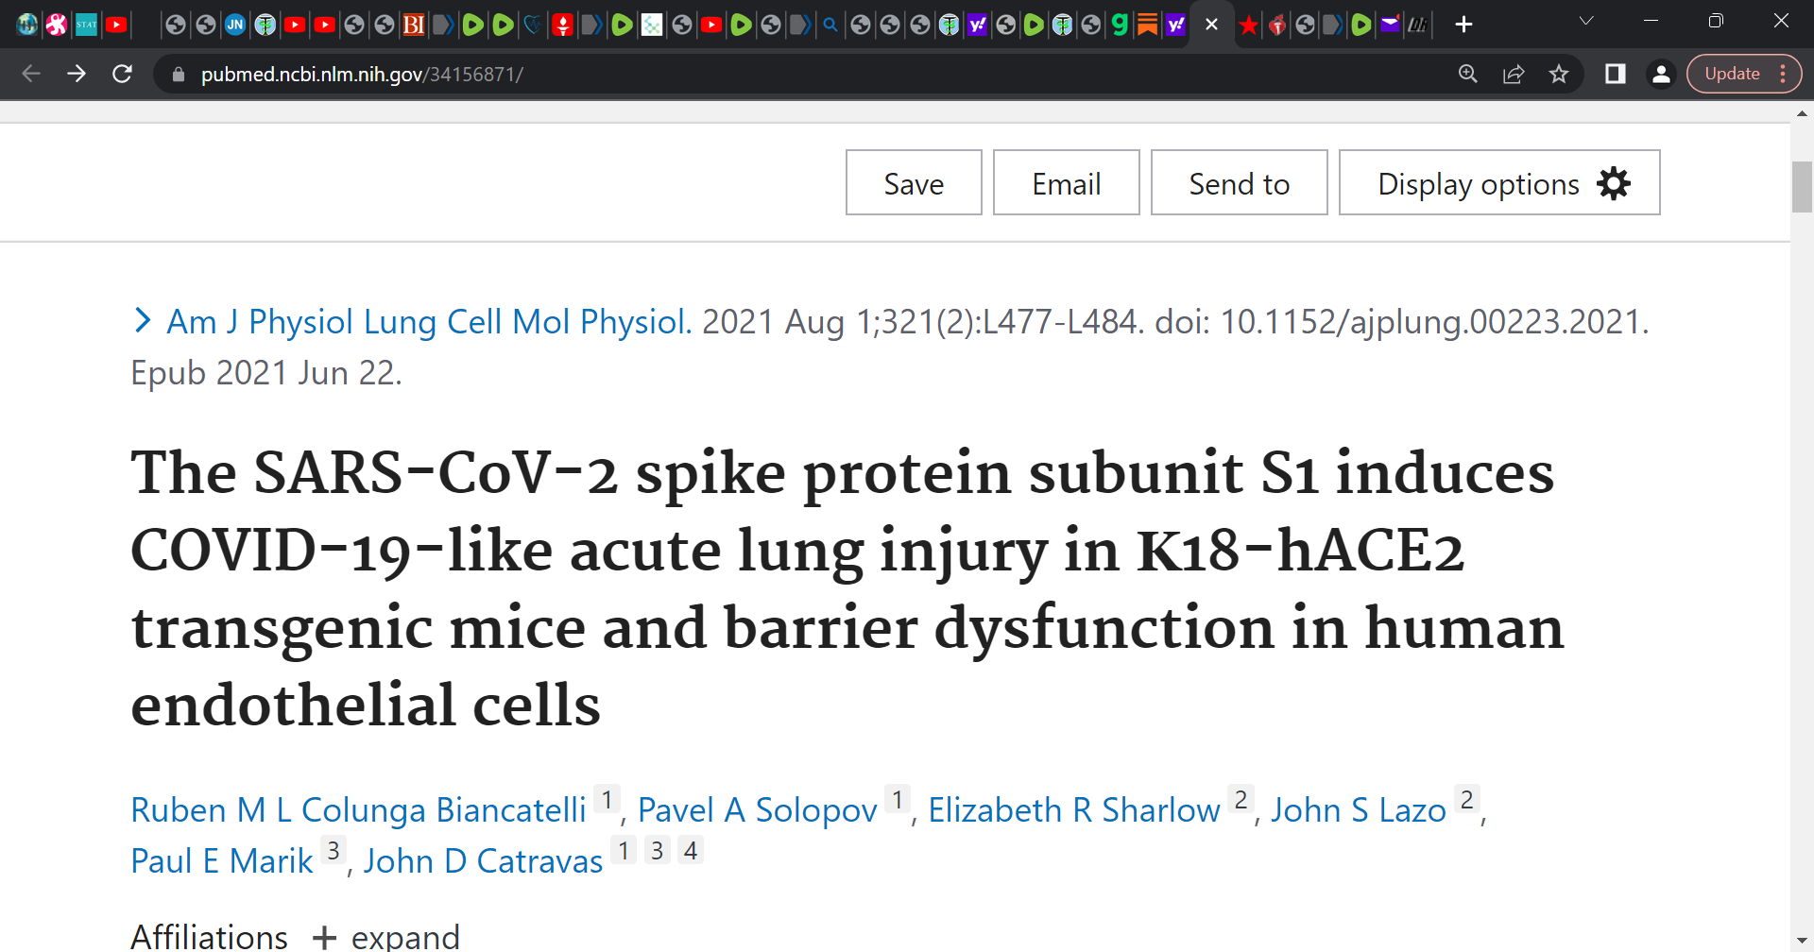This screenshot has width=1814, height=952.
Task: Open author Pavel A Solopov link
Action: click(757, 810)
